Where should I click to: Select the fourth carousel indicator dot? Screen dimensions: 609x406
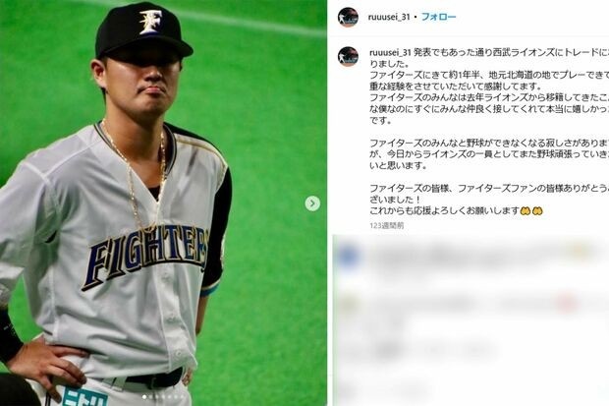coord(163,397)
